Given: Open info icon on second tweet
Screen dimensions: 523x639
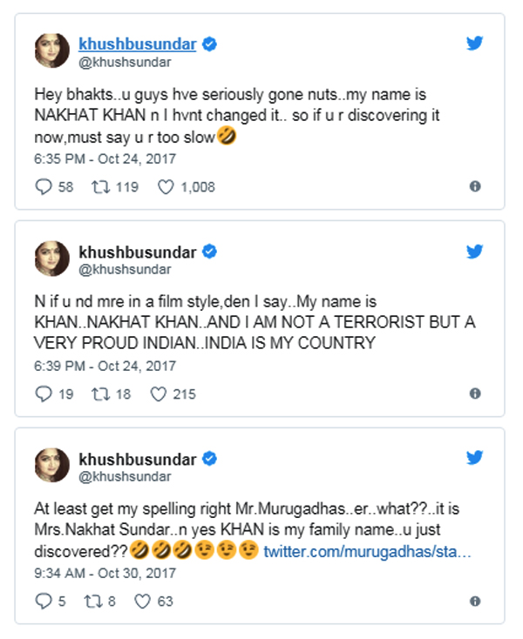Looking at the screenshot, I should tap(475, 393).
